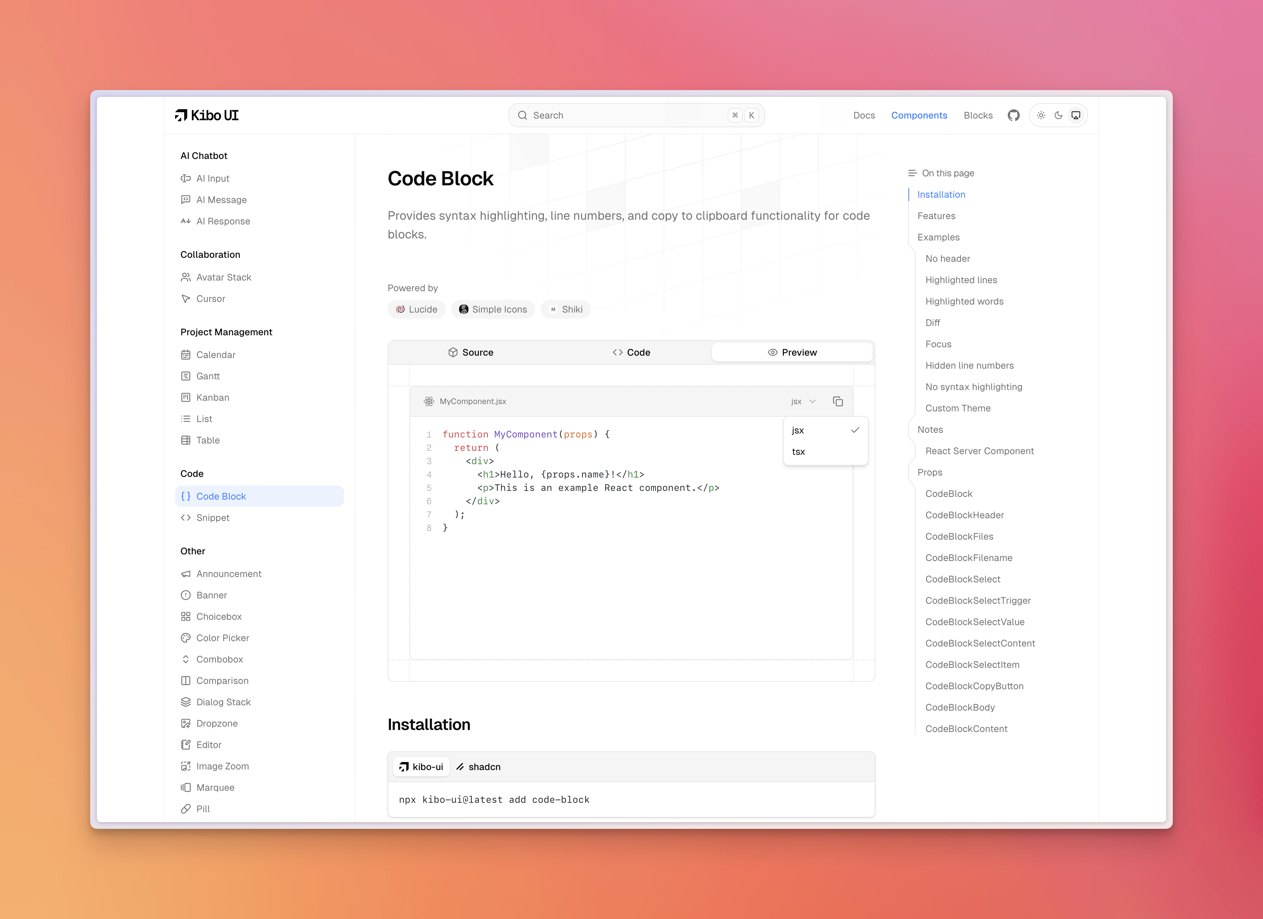1263x919 pixels.
Task: Switch to light theme sun icon
Action: 1041,115
